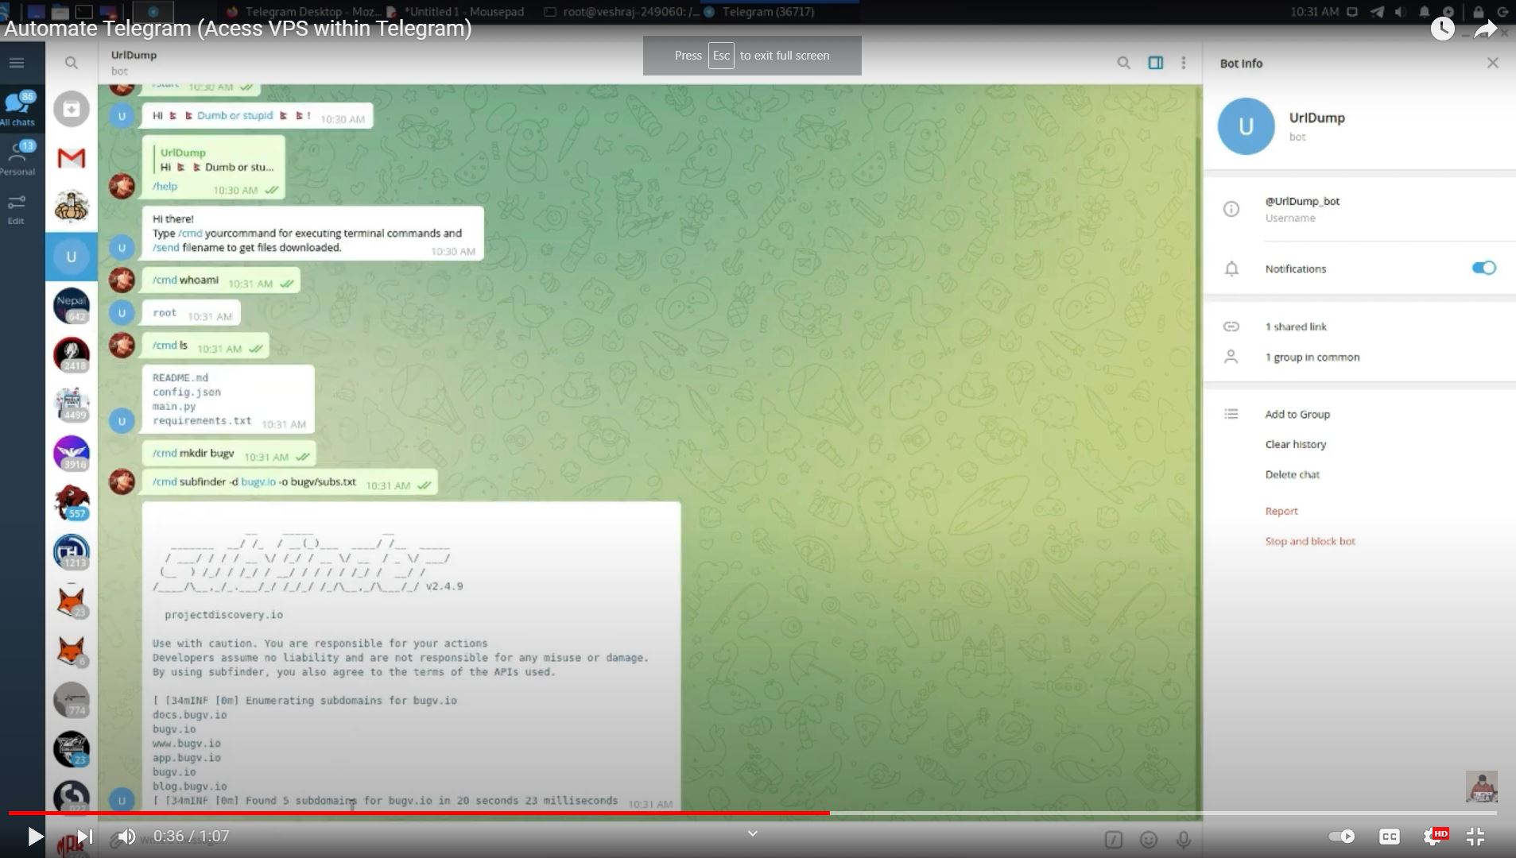Viewport: 1516px width, 858px height.
Task: Open Nepal chat with 642 unread
Action: [x=72, y=306]
